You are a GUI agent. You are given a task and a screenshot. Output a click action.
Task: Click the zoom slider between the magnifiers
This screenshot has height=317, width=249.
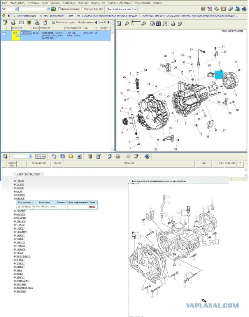[x=135, y=23]
